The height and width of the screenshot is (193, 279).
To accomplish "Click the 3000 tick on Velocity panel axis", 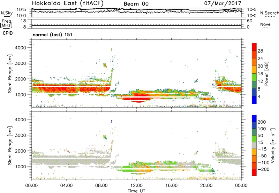I will click(21, 135).
